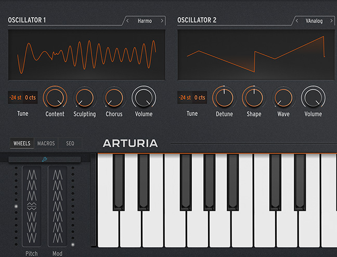Click the Oscillator 1 Sculpting knob

(85, 97)
